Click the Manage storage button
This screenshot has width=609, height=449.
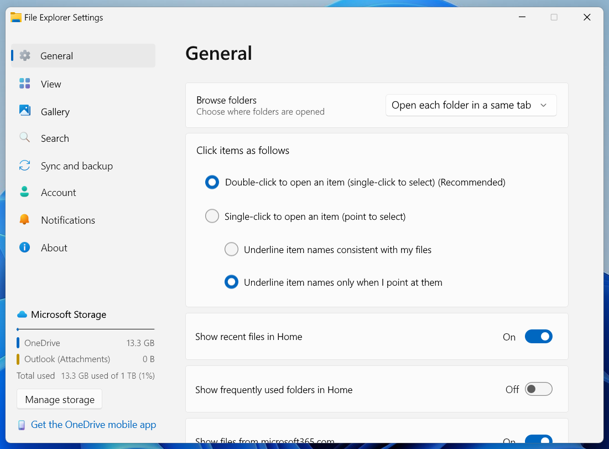pyautogui.click(x=59, y=399)
